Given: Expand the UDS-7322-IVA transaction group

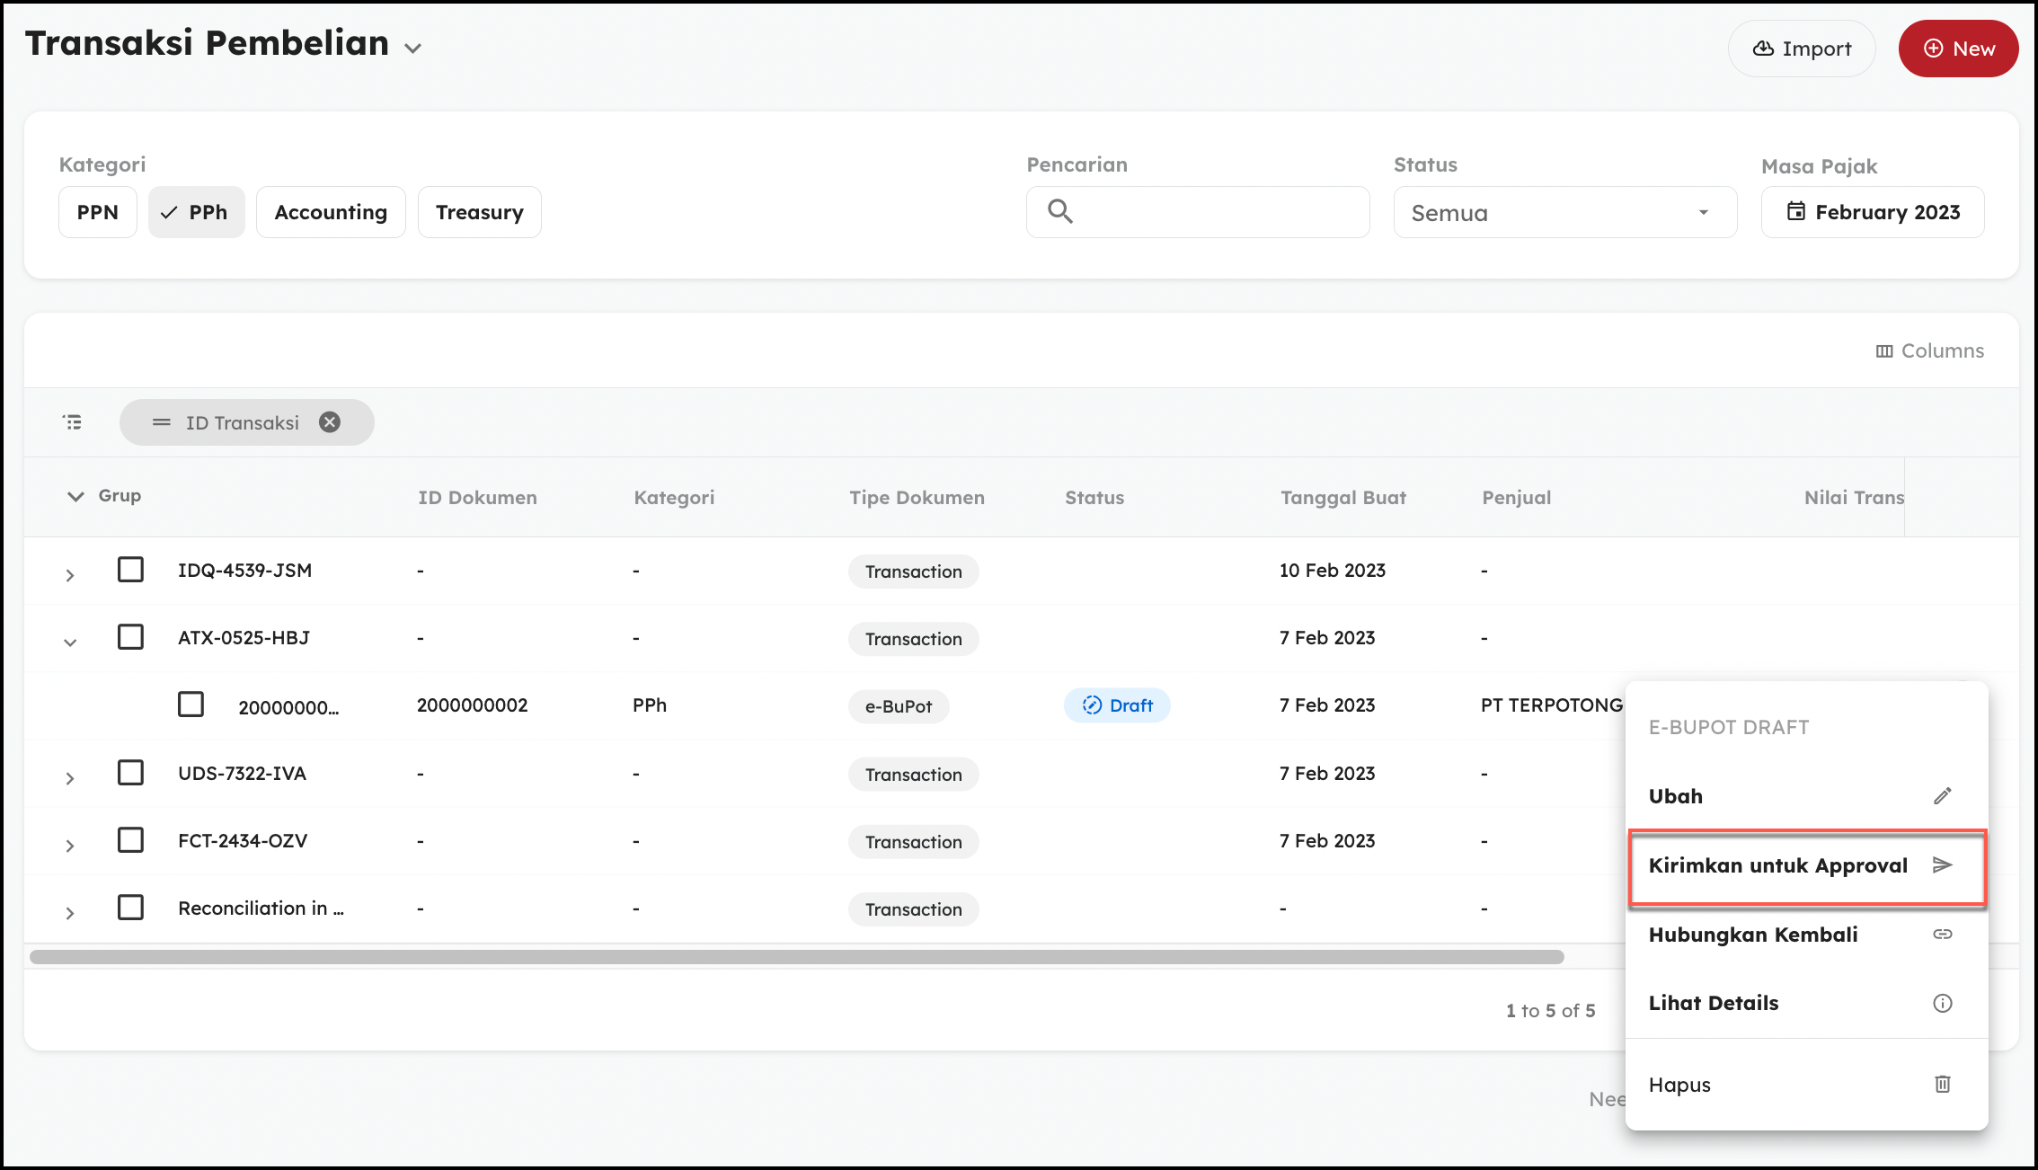Looking at the screenshot, I should point(70,778).
